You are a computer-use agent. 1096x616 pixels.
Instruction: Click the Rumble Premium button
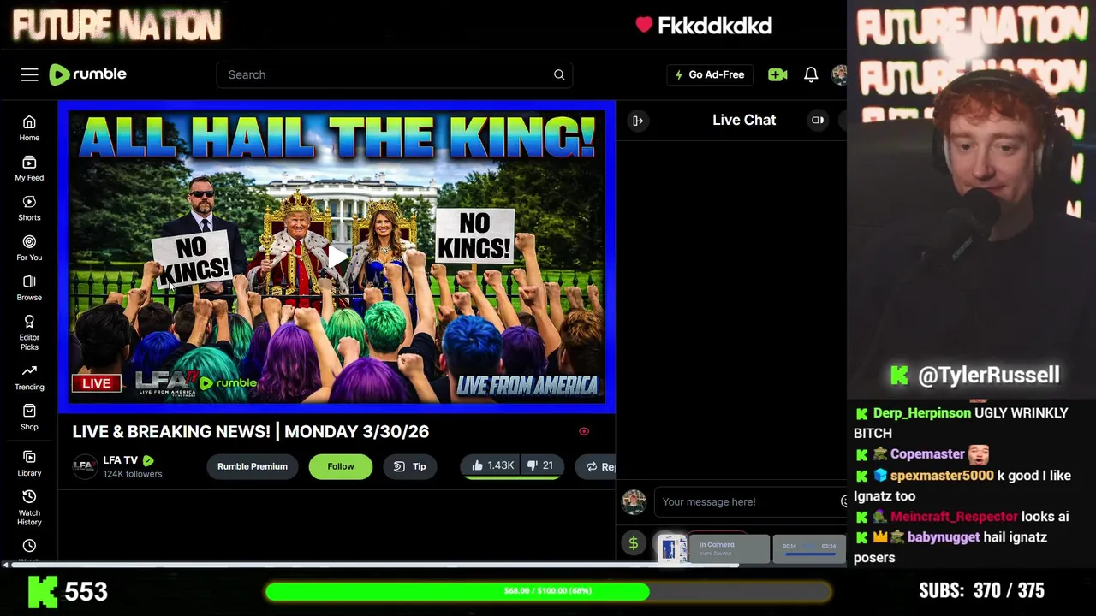[252, 466]
